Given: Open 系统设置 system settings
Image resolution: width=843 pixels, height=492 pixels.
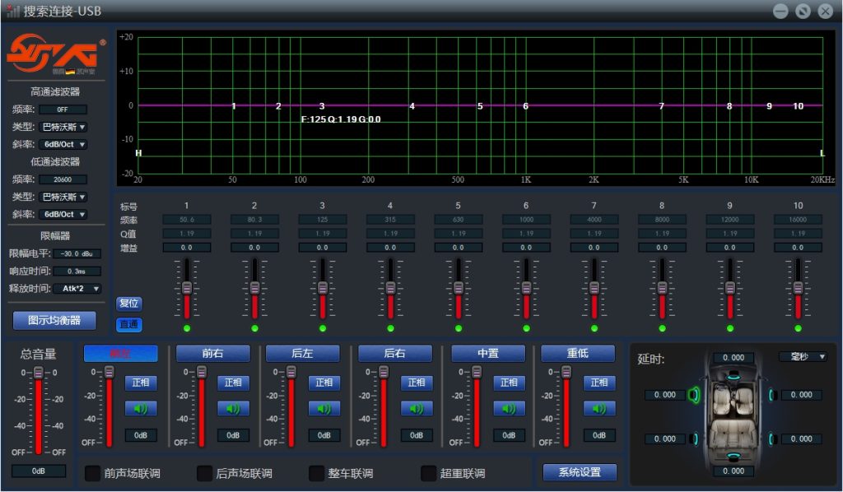Looking at the screenshot, I should (580, 472).
